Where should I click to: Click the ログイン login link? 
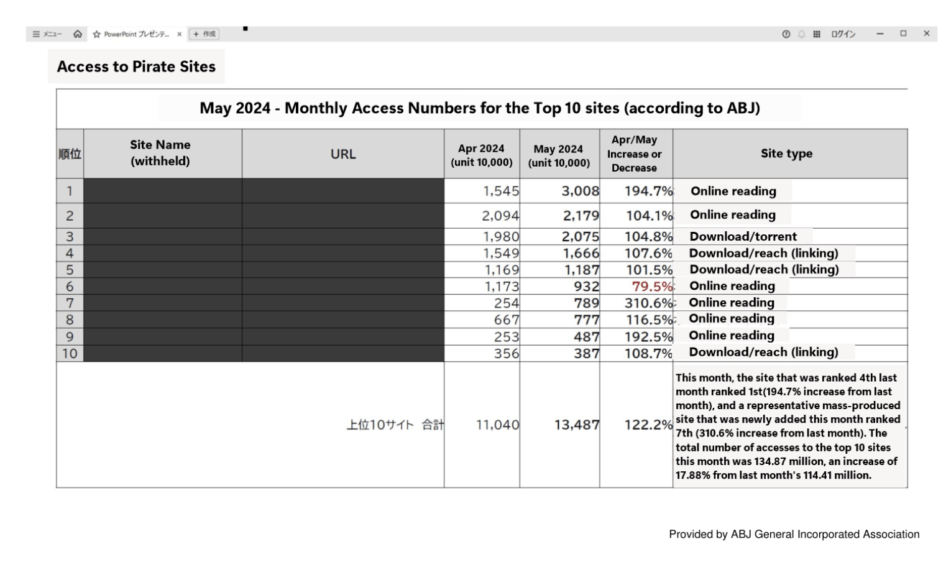[x=843, y=34]
